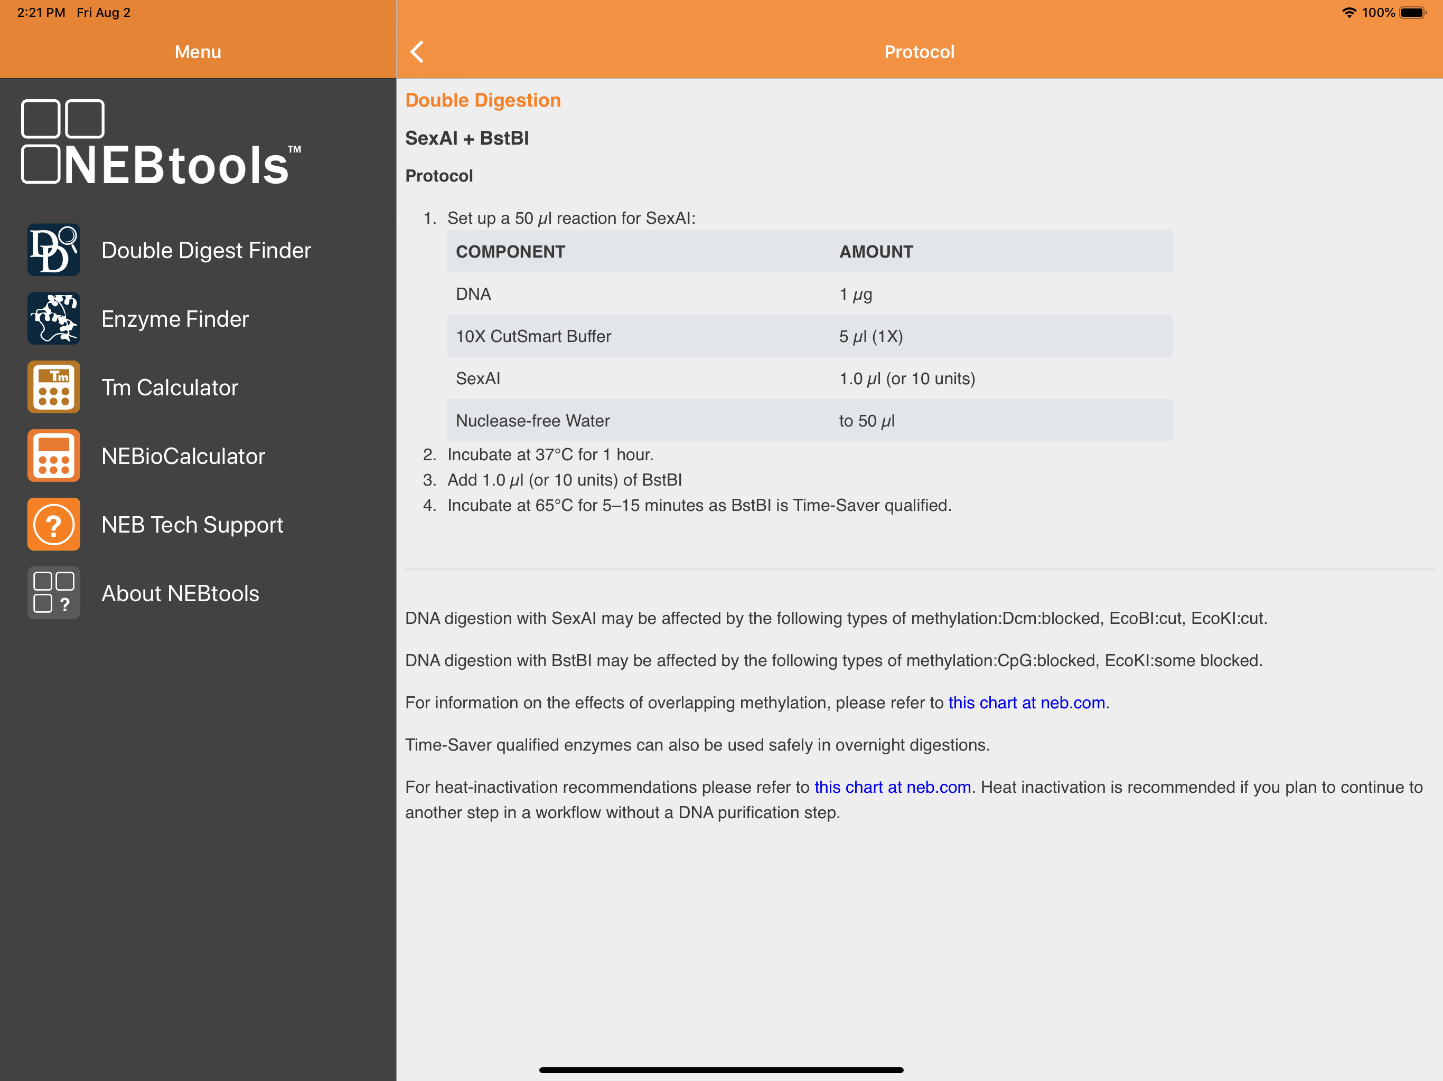Tap the SexAI methylation note paragraph

[836, 618]
